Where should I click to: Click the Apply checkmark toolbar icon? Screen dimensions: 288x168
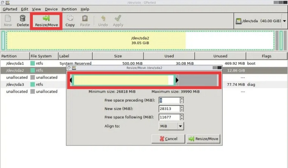click(x=118, y=19)
